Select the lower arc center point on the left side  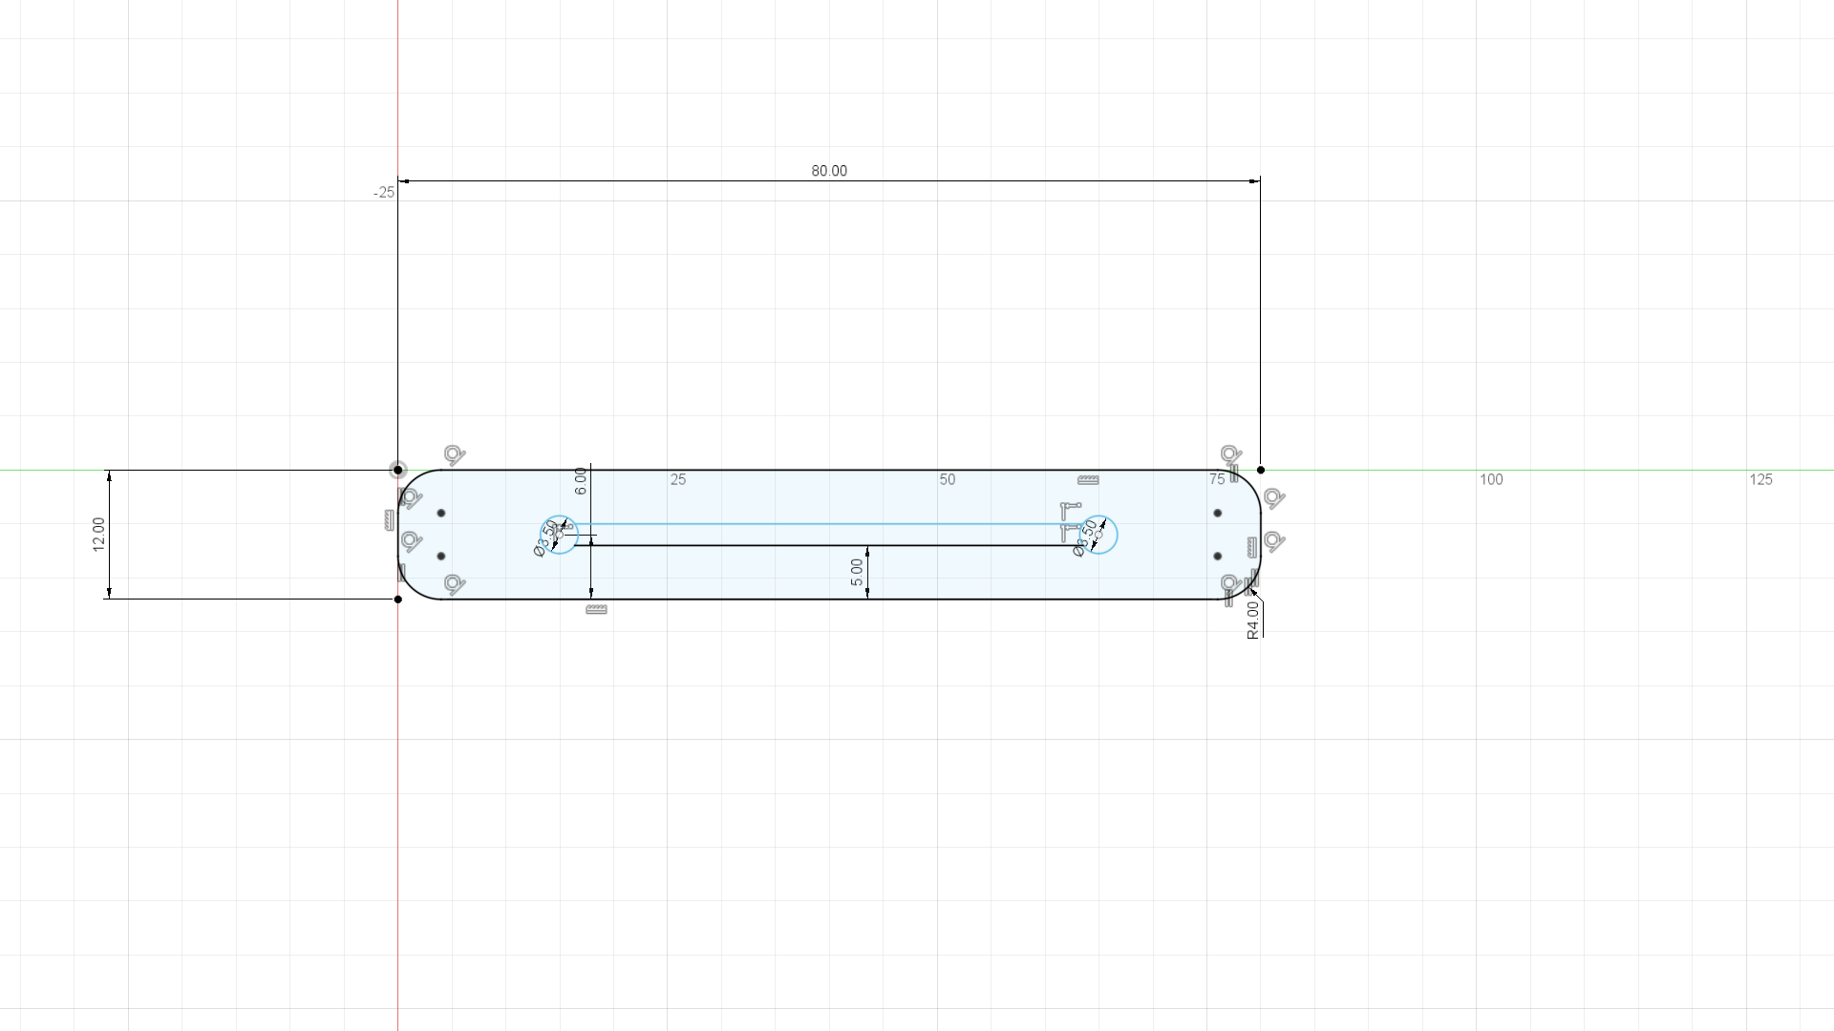[x=441, y=556]
